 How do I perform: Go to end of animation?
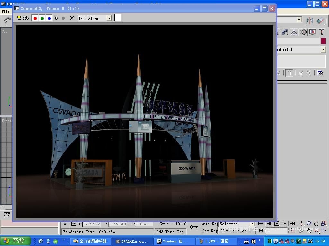pyautogui.click(x=292, y=223)
